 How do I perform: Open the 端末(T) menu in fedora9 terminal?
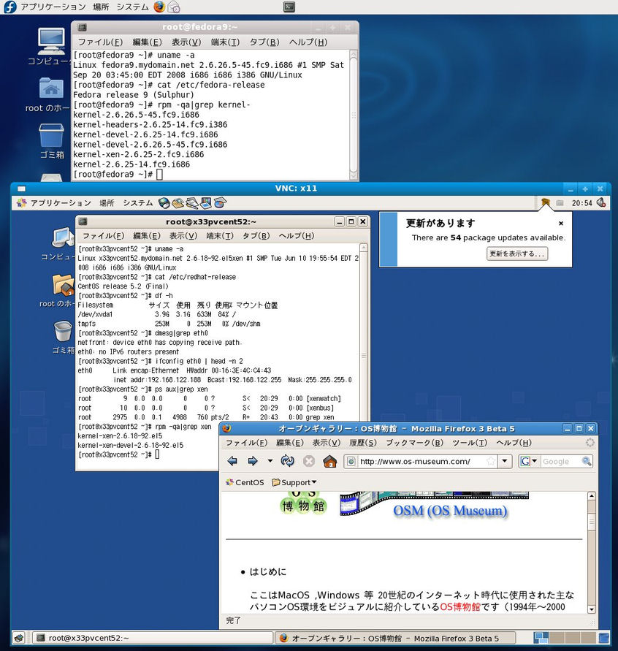(x=226, y=42)
